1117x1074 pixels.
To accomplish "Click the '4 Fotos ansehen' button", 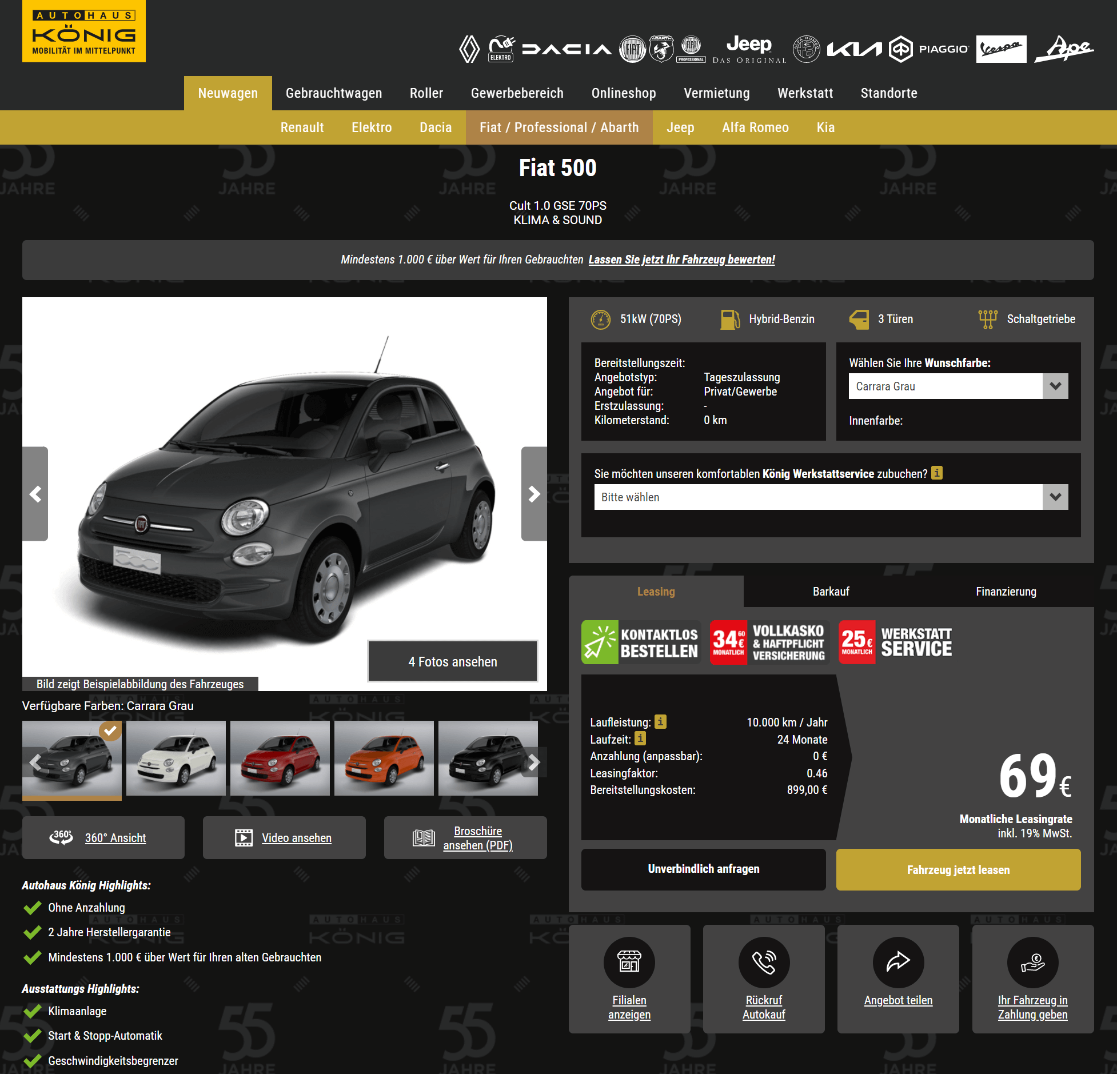I will click(453, 661).
